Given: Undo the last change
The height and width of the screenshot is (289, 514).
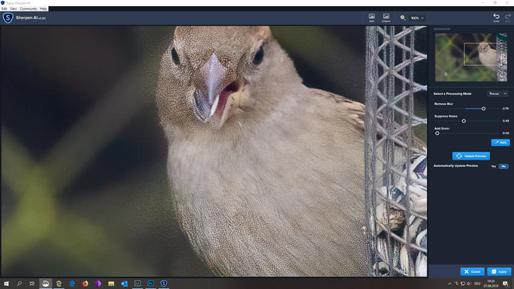Looking at the screenshot, I should [x=496, y=18].
